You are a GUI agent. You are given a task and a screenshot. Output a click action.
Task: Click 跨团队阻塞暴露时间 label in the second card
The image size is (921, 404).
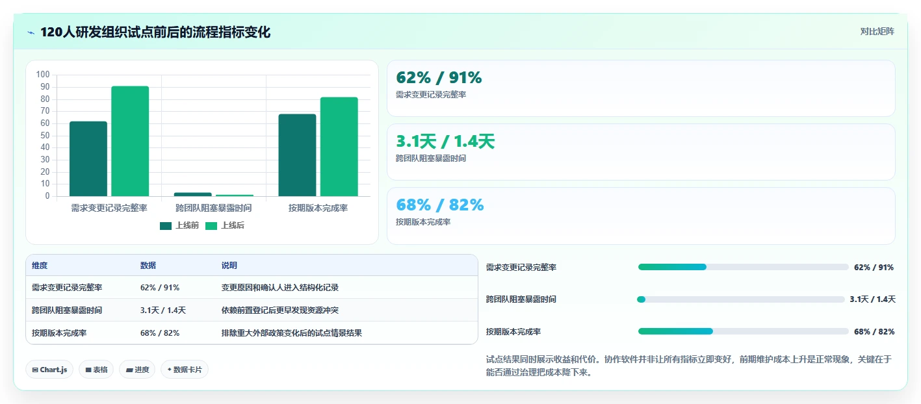[431, 158]
